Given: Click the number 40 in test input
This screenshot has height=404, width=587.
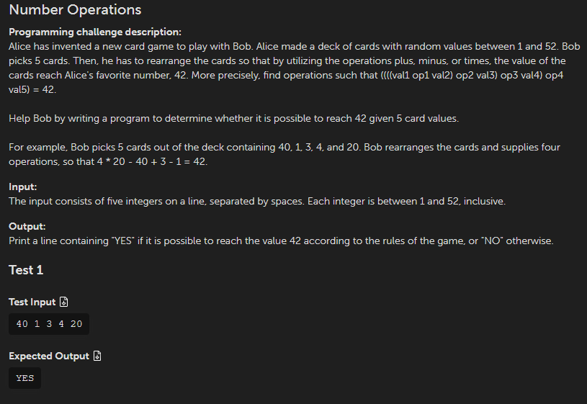Looking at the screenshot, I should coord(22,324).
